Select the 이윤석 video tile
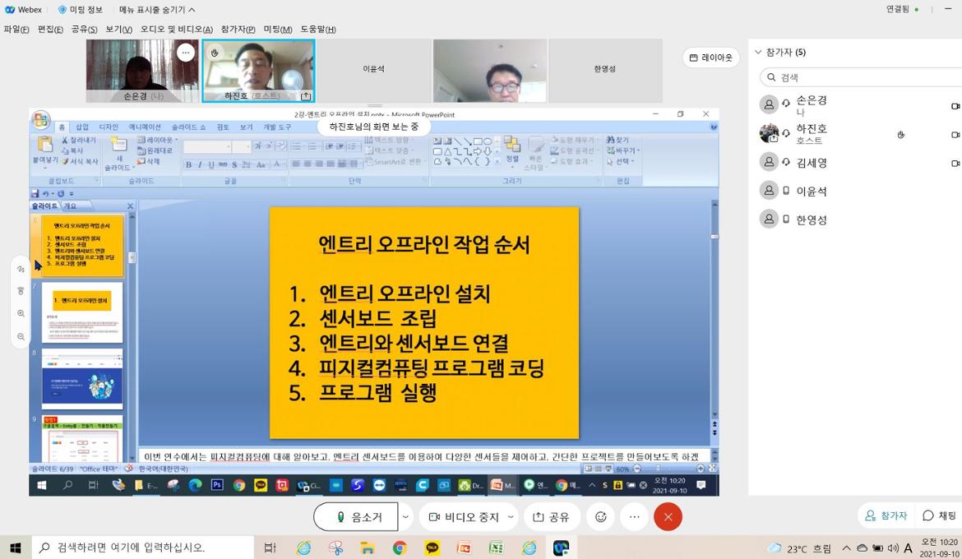This screenshot has height=559, width=962. click(373, 71)
